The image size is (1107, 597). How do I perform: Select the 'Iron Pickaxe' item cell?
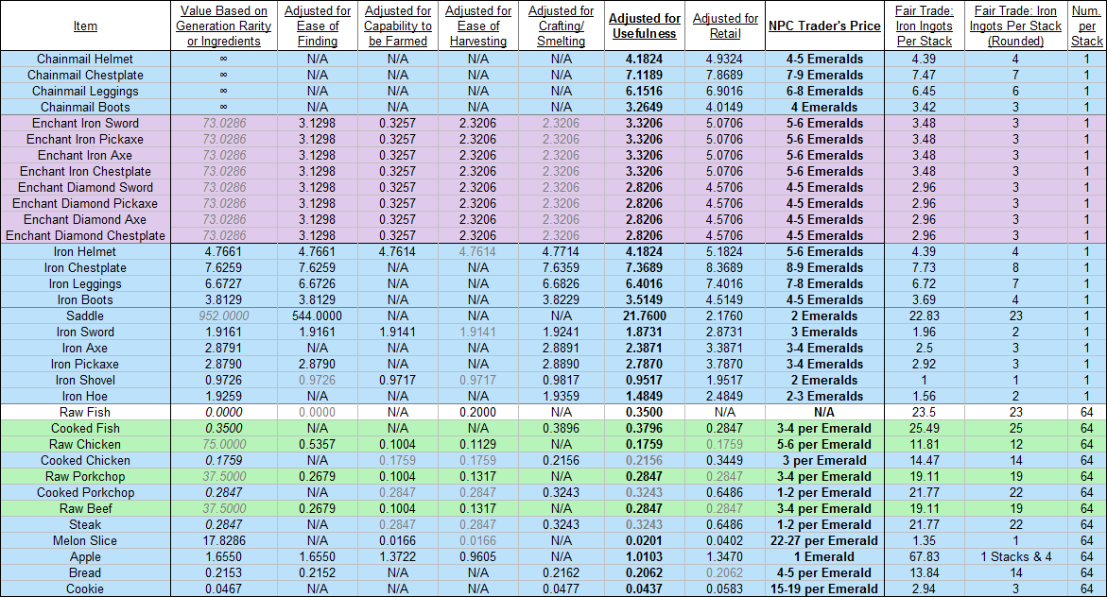coord(85,364)
